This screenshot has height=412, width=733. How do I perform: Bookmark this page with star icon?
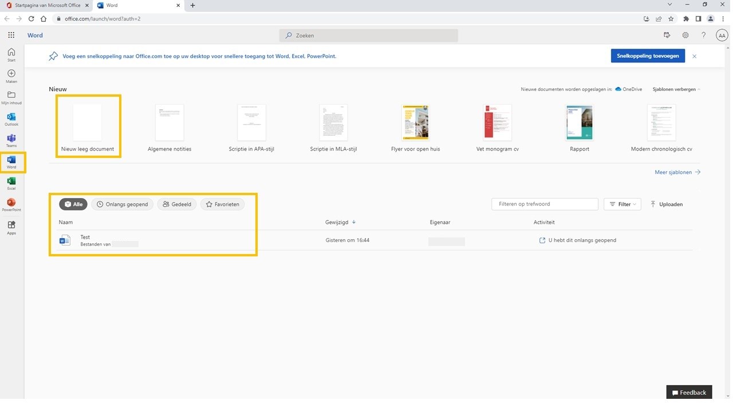pos(671,19)
